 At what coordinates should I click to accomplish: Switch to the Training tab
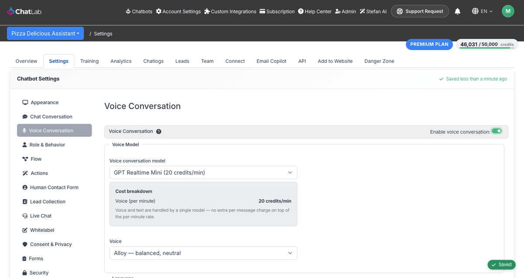pos(90,61)
